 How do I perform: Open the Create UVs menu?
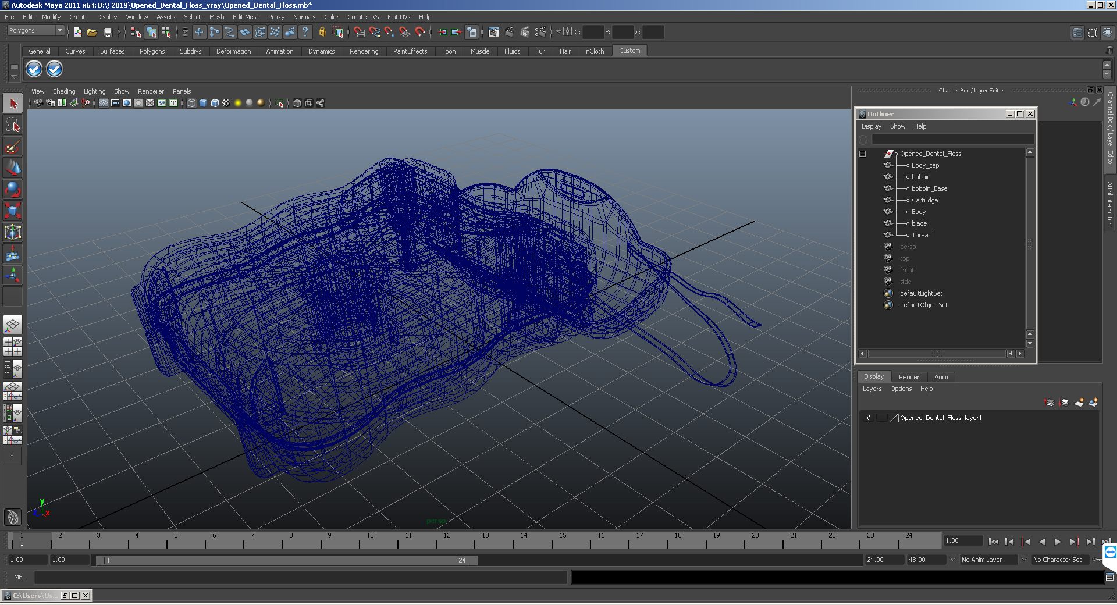[363, 17]
